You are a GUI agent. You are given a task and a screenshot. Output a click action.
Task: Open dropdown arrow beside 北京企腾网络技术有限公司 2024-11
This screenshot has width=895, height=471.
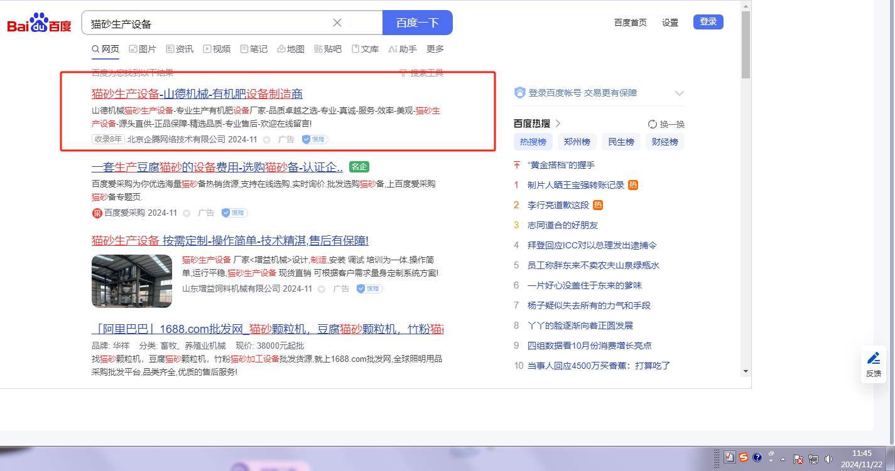pos(267,140)
